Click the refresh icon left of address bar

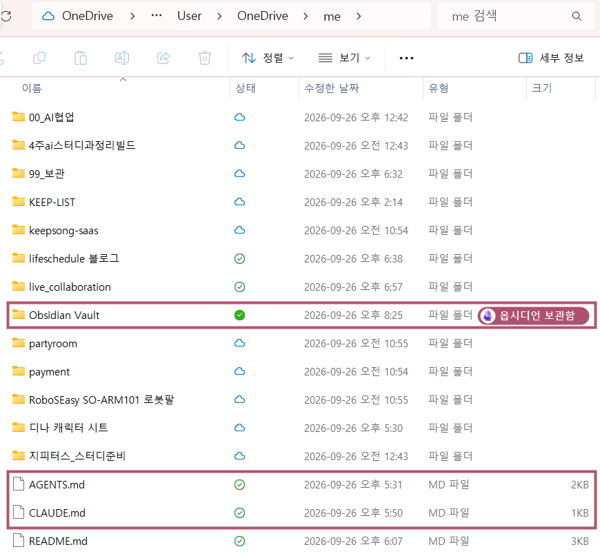tap(6, 16)
